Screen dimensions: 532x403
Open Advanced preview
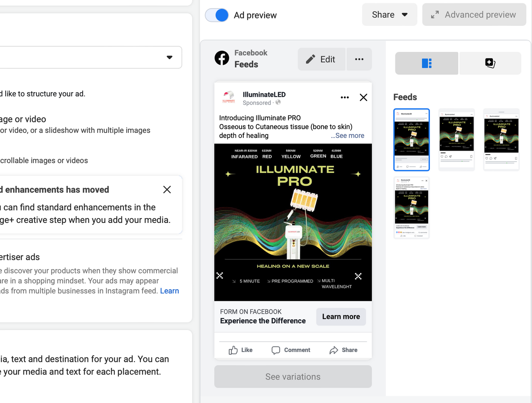tap(474, 15)
